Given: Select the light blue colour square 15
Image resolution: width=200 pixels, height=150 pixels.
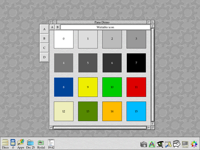Looking at the screenshot, I should [136, 111].
